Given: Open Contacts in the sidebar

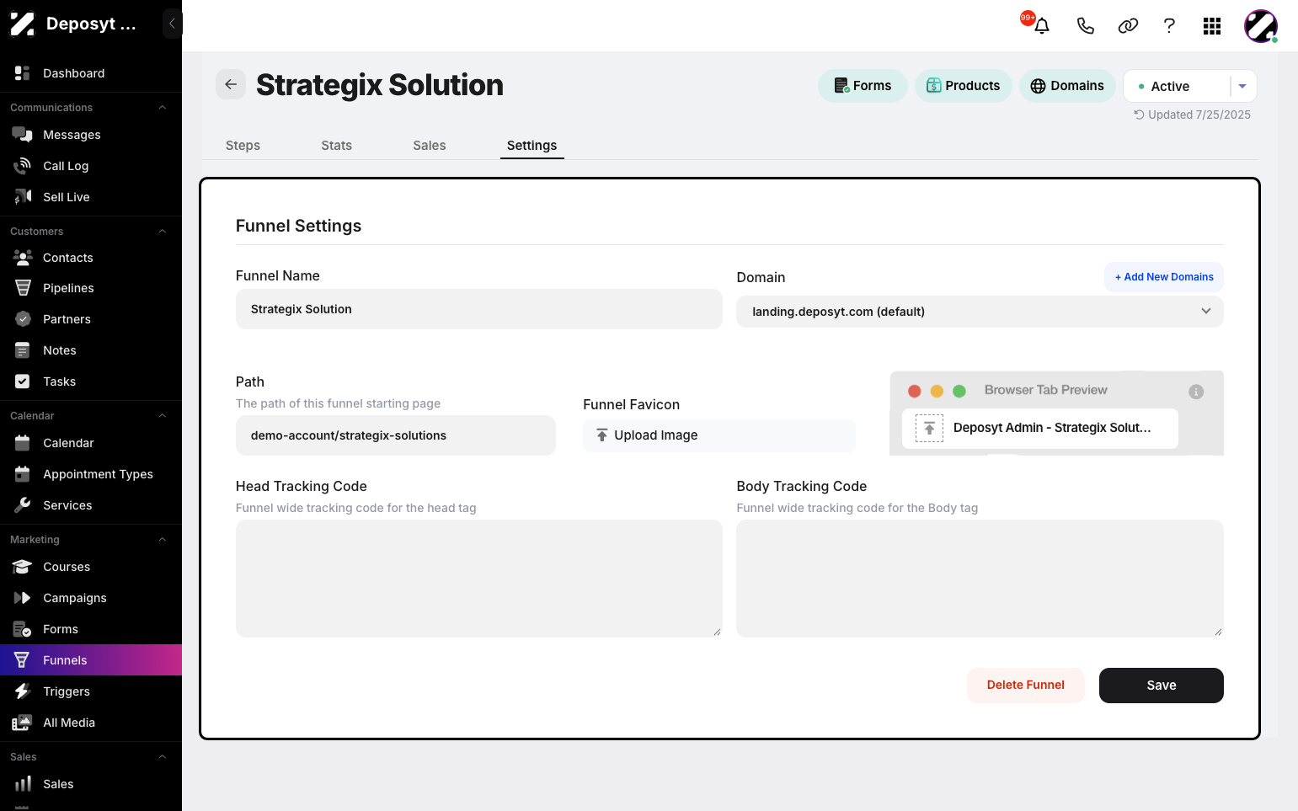Looking at the screenshot, I should [x=91, y=258].
